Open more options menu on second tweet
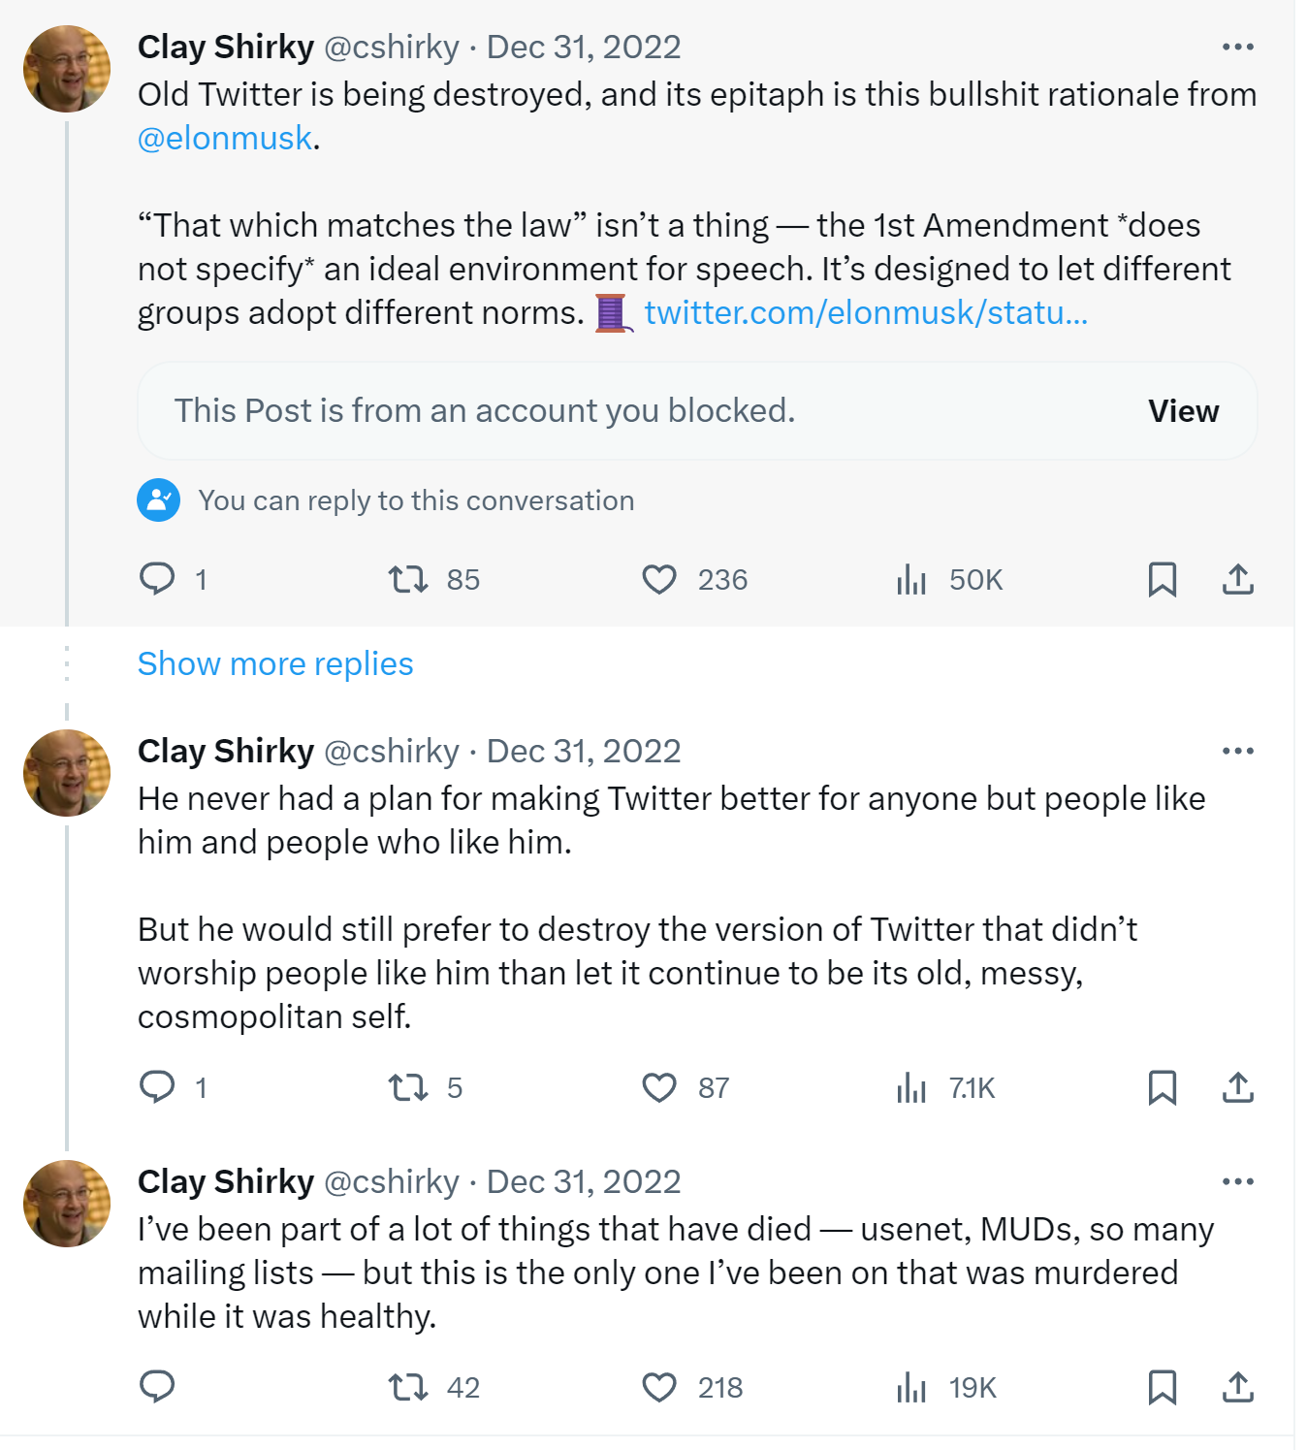The width and height of the screenshot is (1307, 1450). (1238, 751)
